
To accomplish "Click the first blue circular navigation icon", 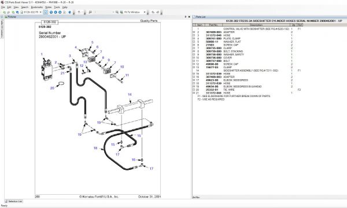I will (x=51, y=12).
